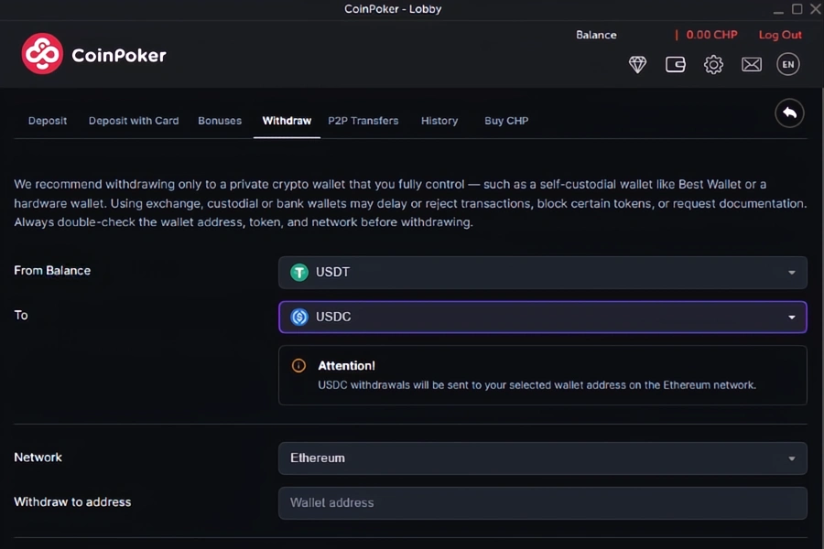Image resolution: width=824 pixels, height=549 pixels.
Task: Open the History tab
Action: 439,120
